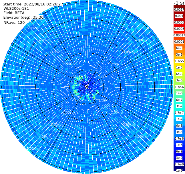Select the green 1.7e-6 colorbar label

tap(179, 87)
